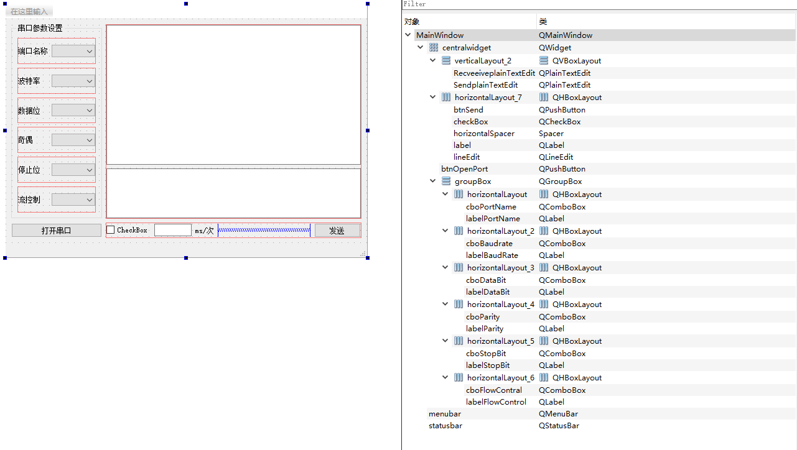Click the centralwidget grid layout icon
The height and width of the screenshot is (450, 797).
[x=434, y=48]
